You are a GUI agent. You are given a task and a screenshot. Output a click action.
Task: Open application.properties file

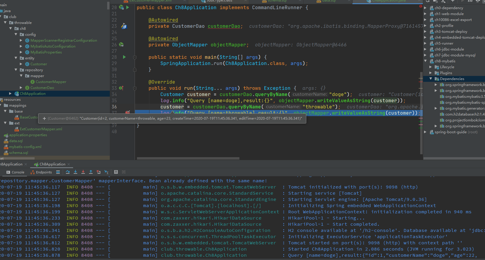pyautogui.click(x=28, y=135)
